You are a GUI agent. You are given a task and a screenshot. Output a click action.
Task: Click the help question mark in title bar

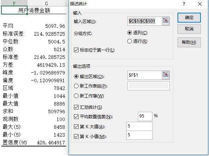(x=184, y=4)
